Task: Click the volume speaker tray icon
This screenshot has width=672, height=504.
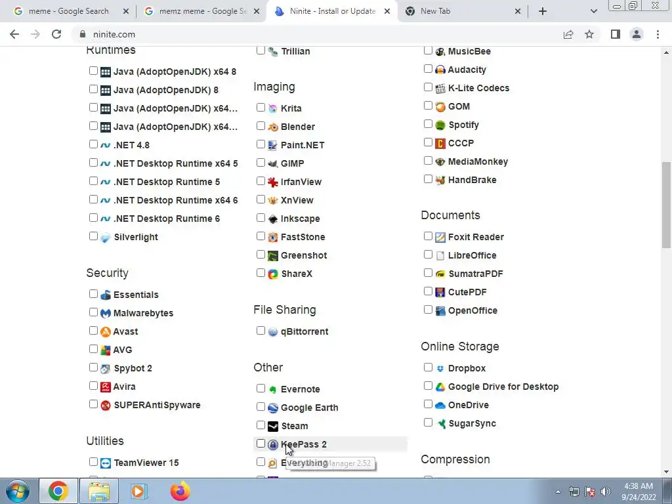Action: 606,492
